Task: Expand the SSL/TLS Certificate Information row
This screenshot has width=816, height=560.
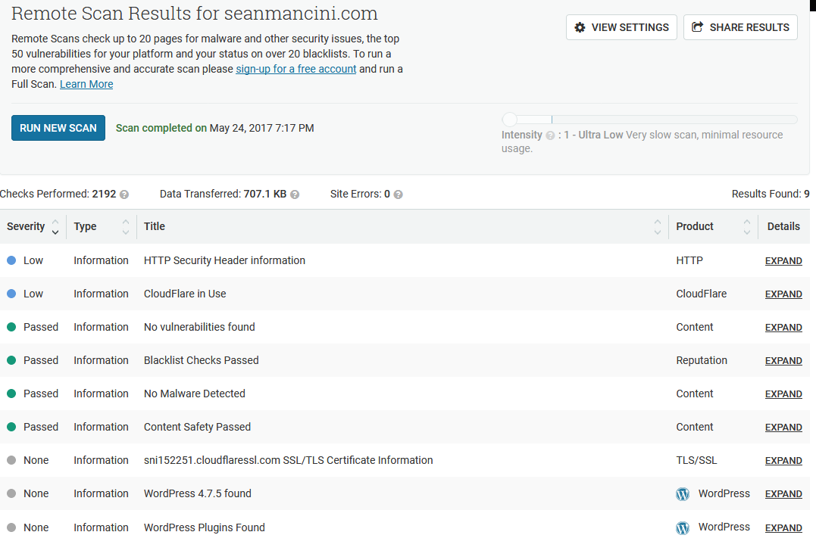Action: 783,460
